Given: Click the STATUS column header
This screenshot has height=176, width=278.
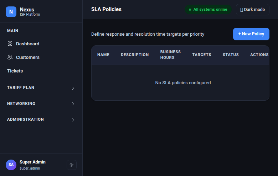Looking at the screenshot, I should [x=231, y=55].
